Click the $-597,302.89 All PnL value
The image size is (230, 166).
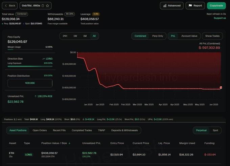209,48
